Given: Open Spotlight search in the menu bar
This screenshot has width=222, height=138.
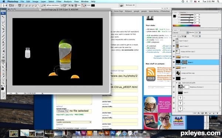Looking at the screenshot, I should 218,1.
